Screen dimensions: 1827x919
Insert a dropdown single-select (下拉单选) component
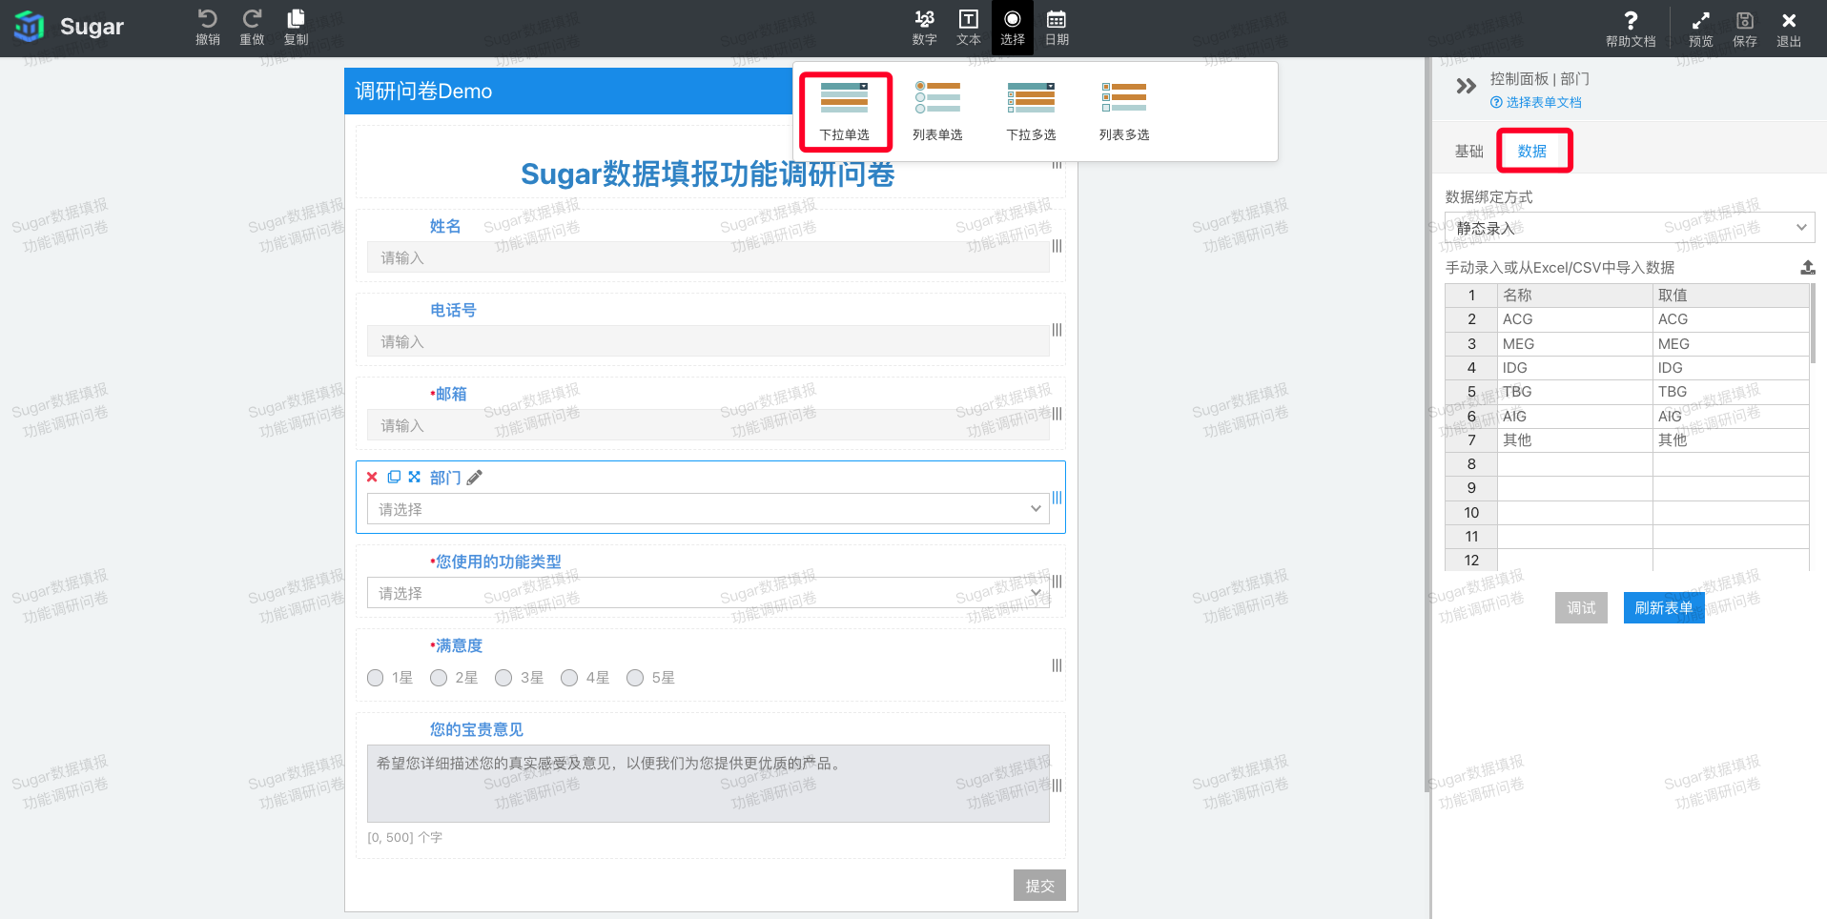pyautogui.click(x=845, y=112)
